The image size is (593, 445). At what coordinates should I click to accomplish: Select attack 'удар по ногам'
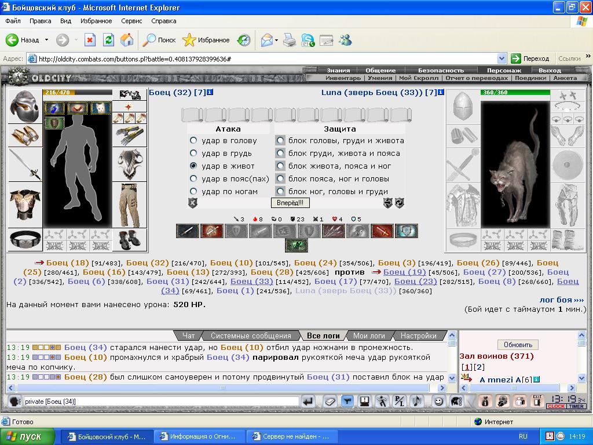[x=193, y=191]
